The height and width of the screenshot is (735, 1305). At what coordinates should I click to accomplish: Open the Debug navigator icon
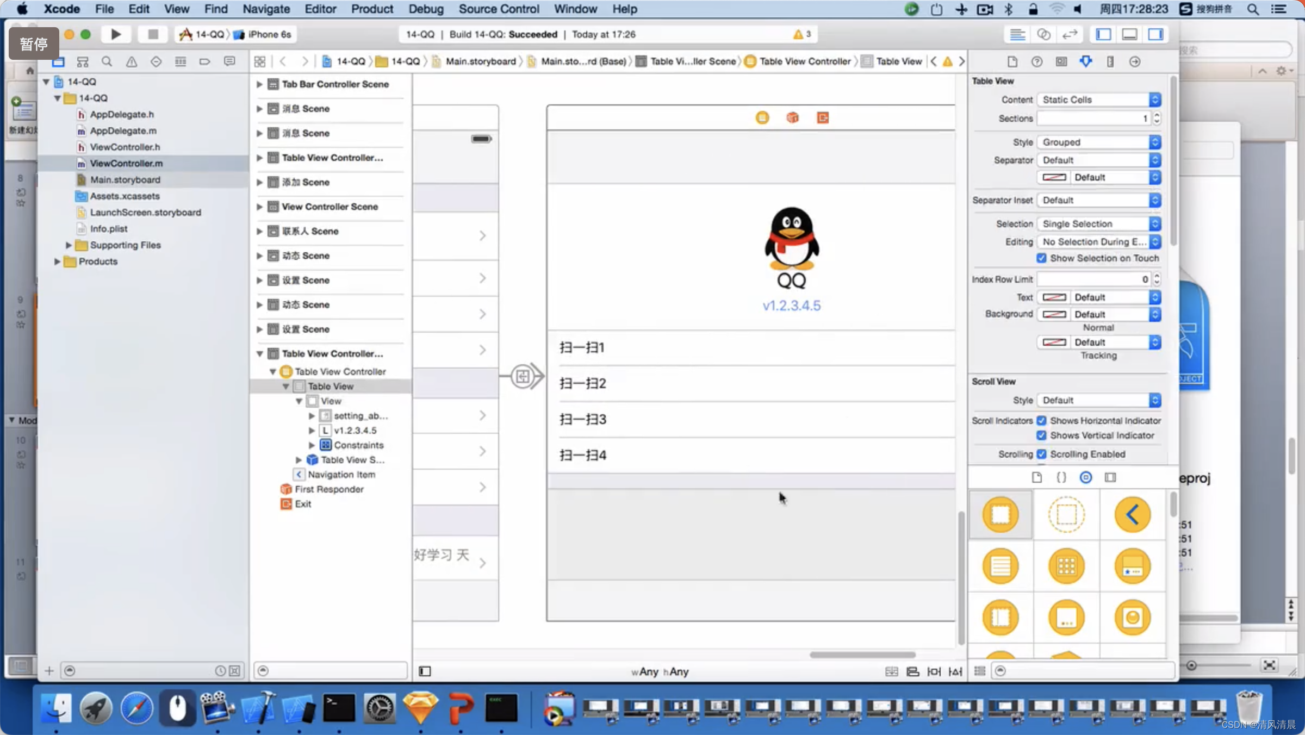click(x=181, y=61)
